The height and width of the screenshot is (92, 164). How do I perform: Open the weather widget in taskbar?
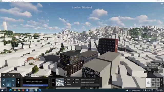tap(133, 90)
